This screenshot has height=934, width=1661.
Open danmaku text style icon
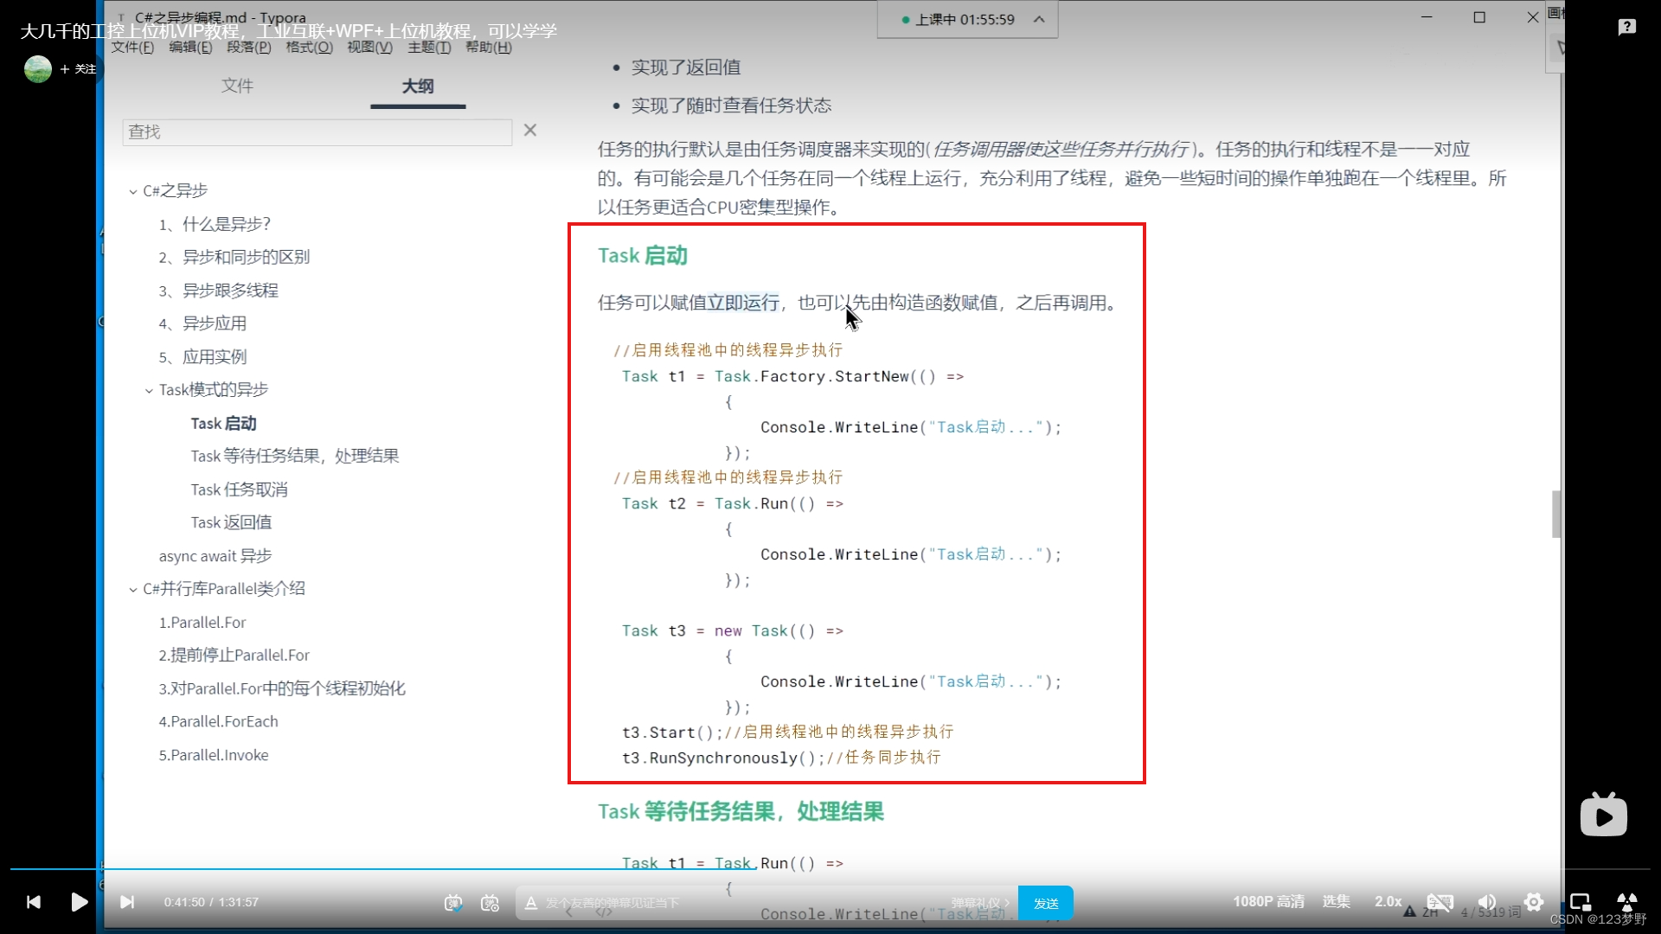tap(531, 903)
